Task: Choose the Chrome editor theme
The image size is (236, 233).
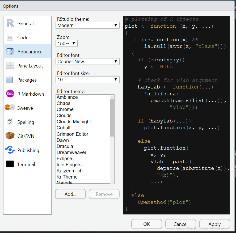Action: pos(83,109)
